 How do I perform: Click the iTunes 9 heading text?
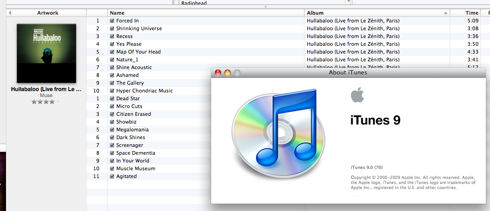[376, 120]
